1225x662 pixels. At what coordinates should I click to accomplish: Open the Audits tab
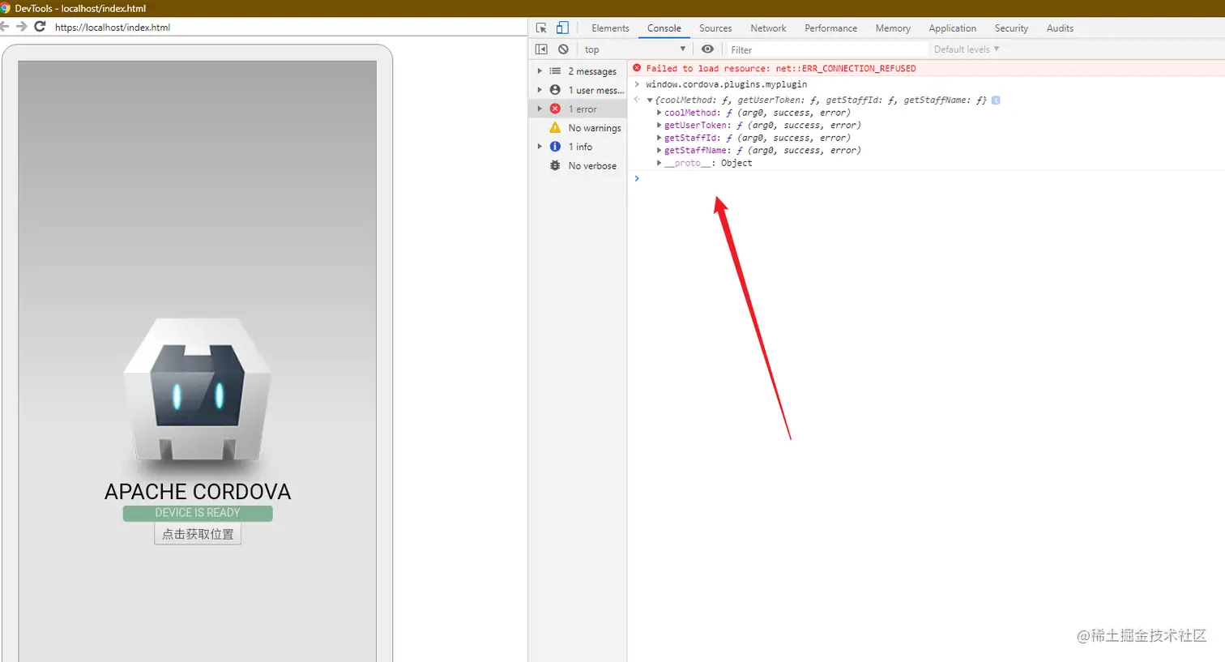[1060, 28]
